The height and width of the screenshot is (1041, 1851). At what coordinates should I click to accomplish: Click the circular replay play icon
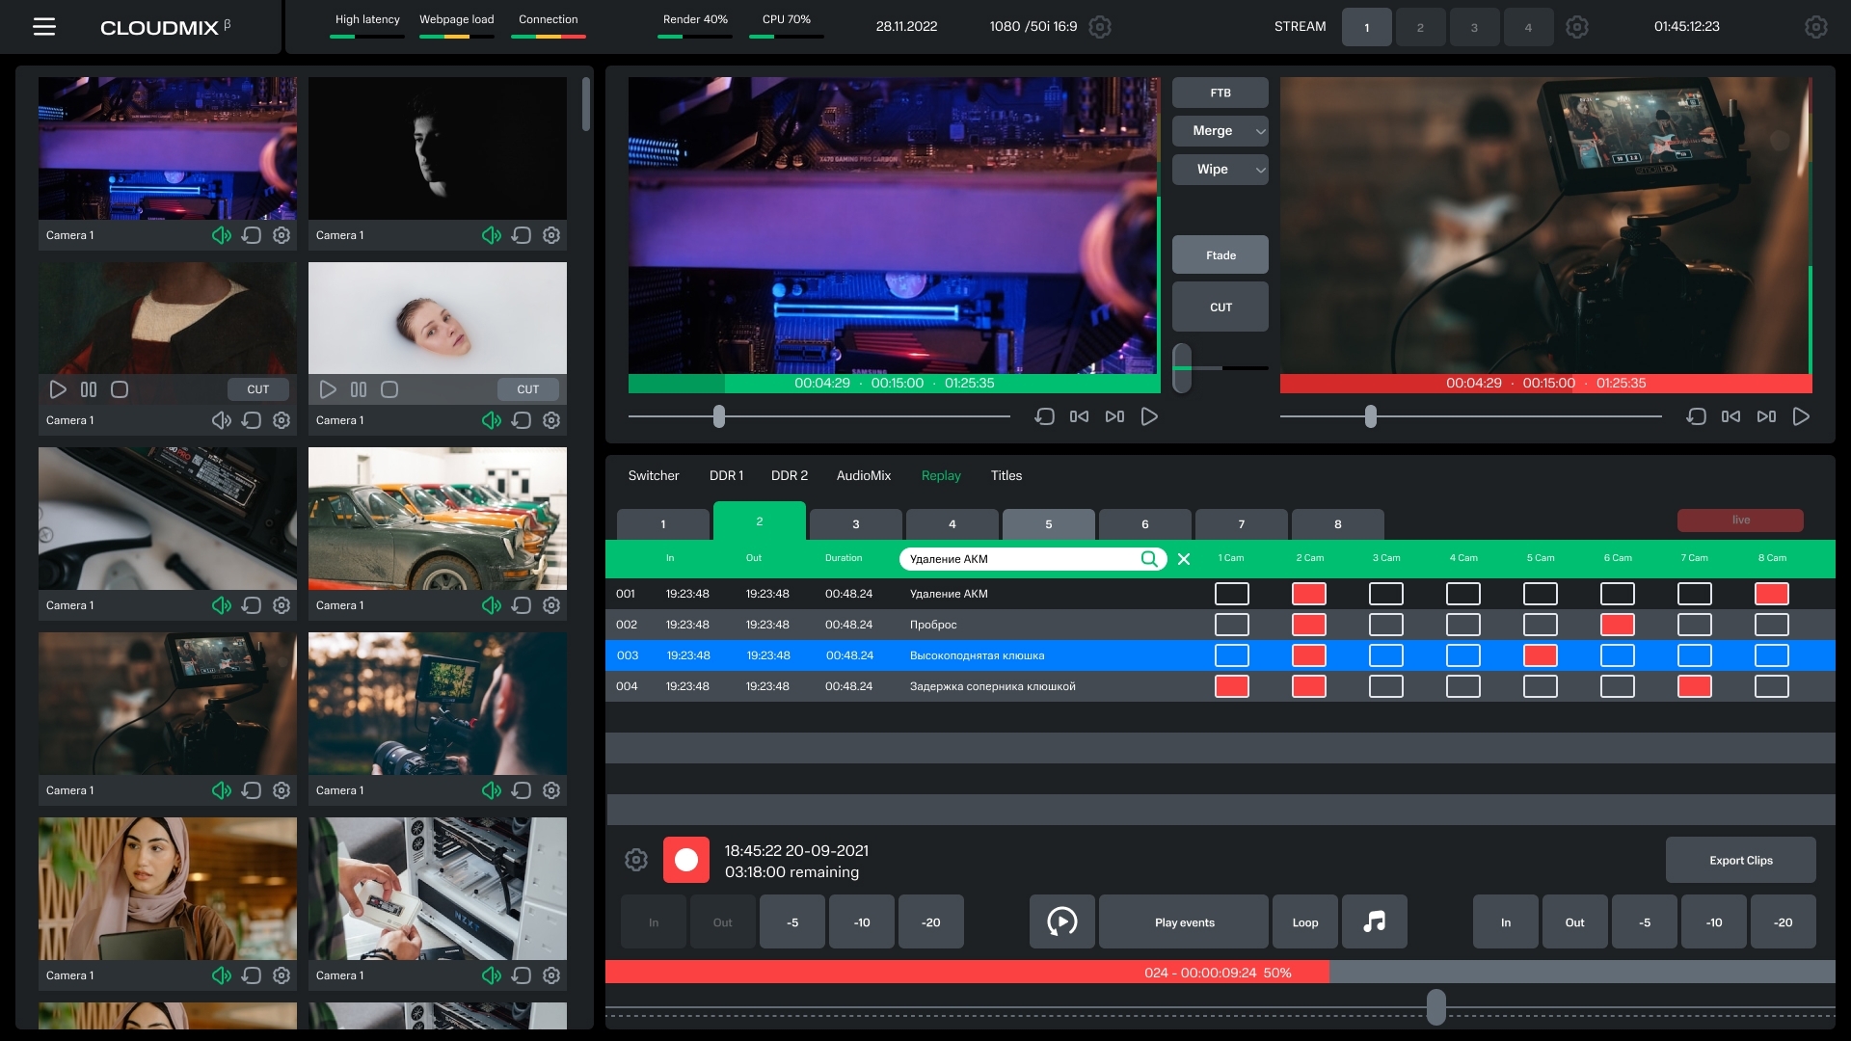(x=1061, y=921)
